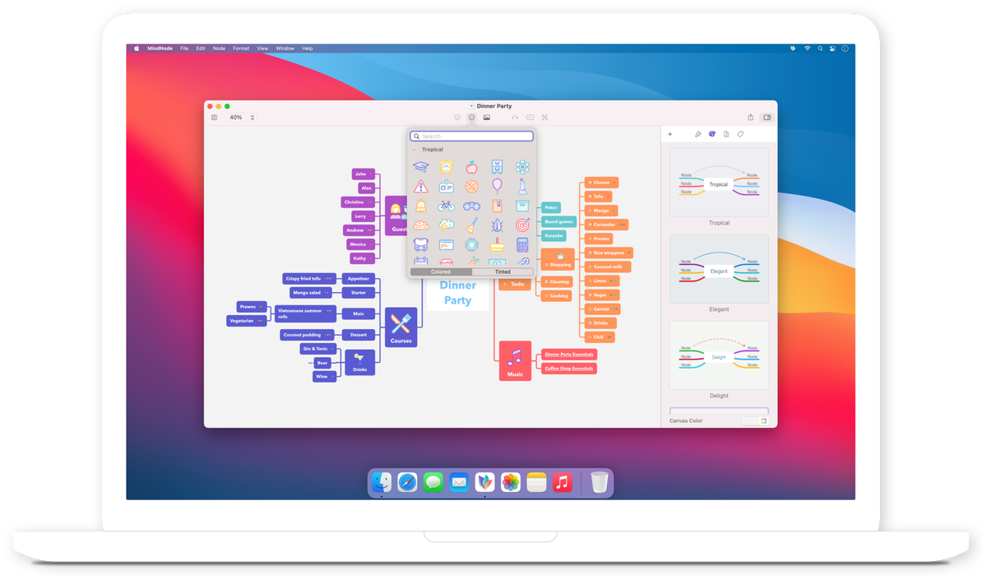
Task: Click the undo arrow in the toolbar
Action: tap(515, 117)
